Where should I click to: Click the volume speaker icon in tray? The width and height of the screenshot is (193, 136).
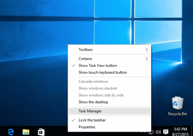click(x=158, y=132)
